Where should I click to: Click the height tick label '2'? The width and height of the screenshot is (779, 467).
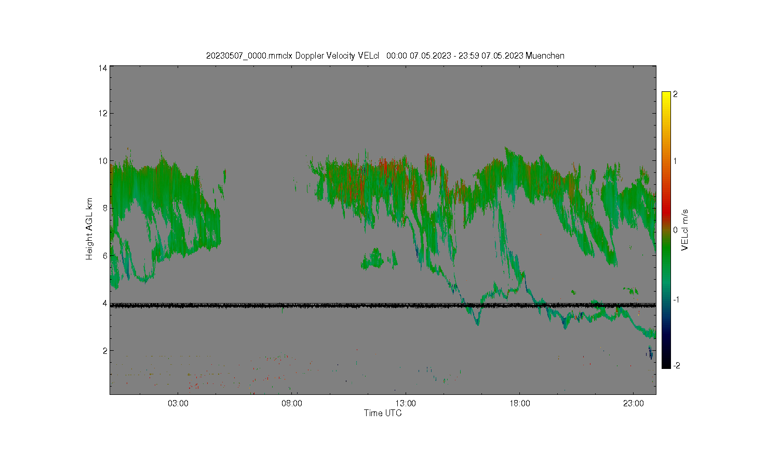[x=105, y=350]
